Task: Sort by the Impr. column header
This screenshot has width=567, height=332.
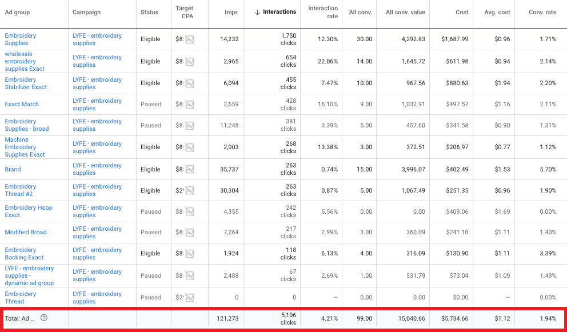Action: [x=231, y=12]
